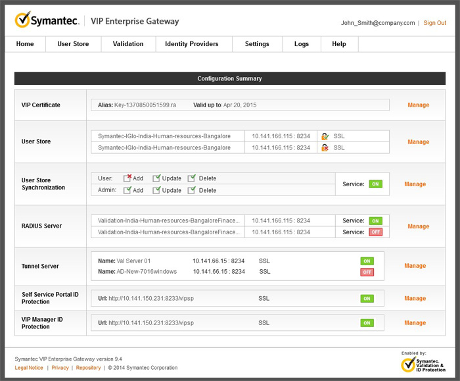The image size is (460, 381).
Task: Click the Configuration Summary header bar
Action: [230, 79]
